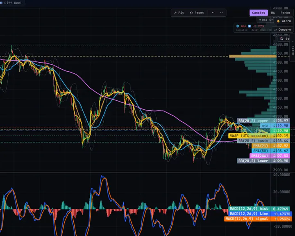Click the SMA(50) indicator label
The height and width of the screenshot is (236, 295).
click(x=261, y=151)
